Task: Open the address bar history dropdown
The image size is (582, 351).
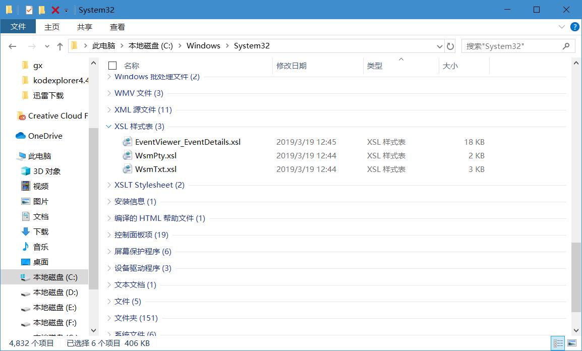Action: point(439,46)
